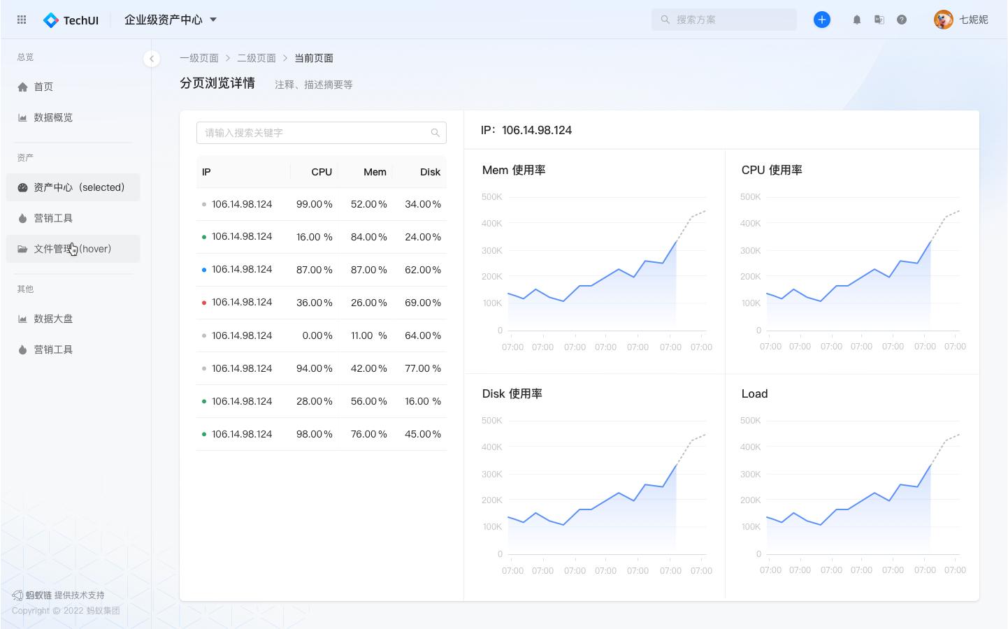Viewport: 1008px width, 629px height.
Task: Open the 七妮妮 user avatar
Action: click(944, 20)
